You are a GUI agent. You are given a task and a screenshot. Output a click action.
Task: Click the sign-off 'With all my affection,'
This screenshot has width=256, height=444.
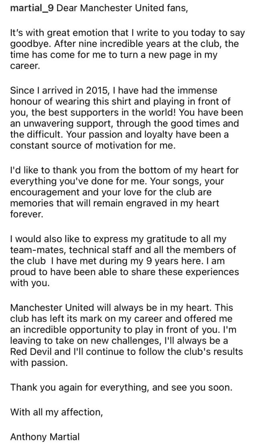tap(57, 411)
